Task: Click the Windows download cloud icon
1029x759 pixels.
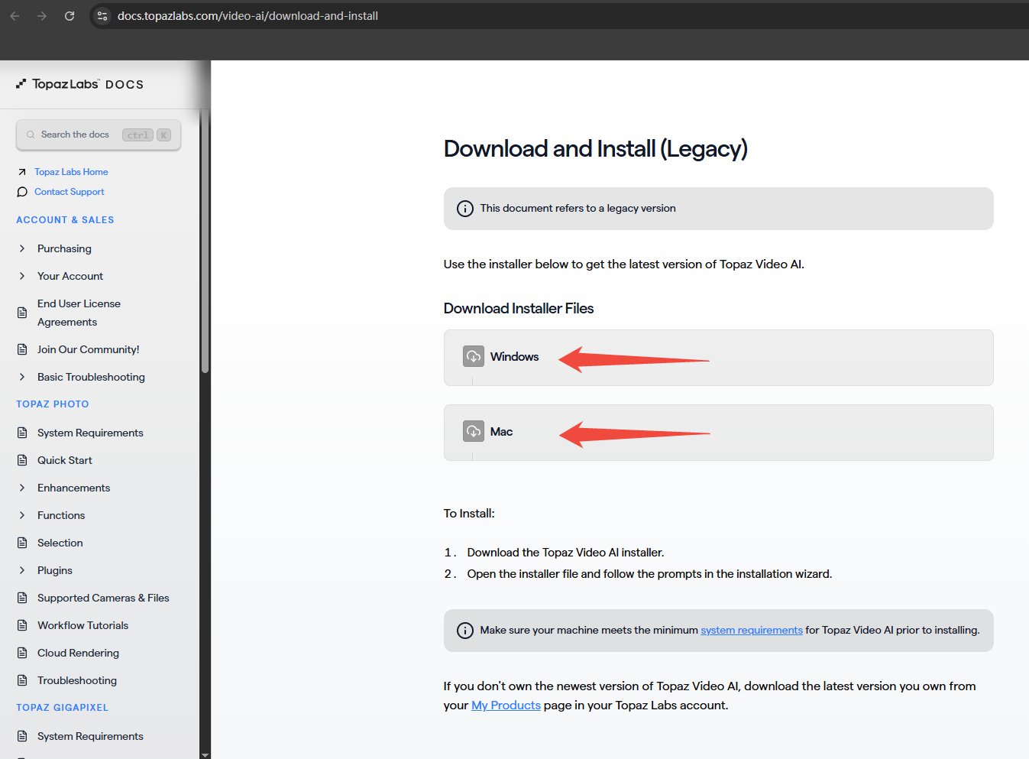Action: coord(474,357)
